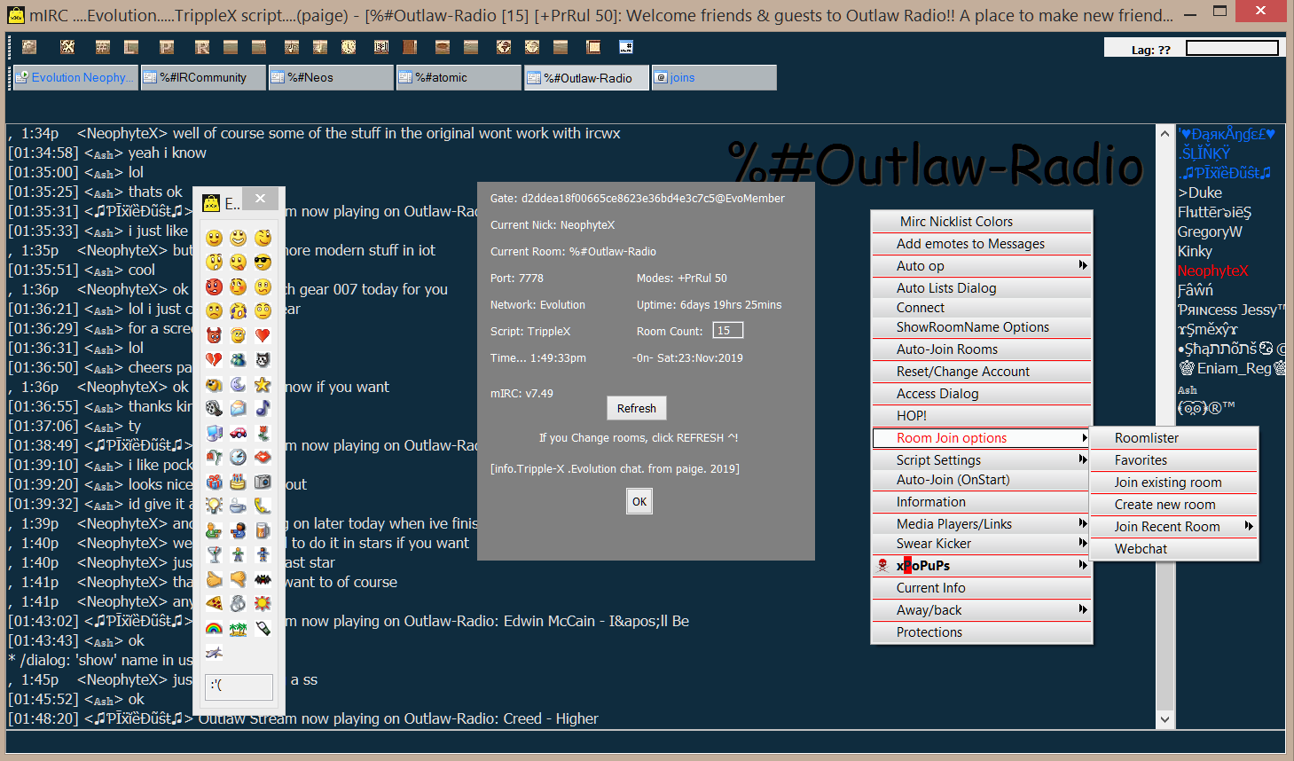This screenshot has width=1294, height=761.
Task: Switch to the %#Neos channel tab
Action: pyautogui.click(x=330, y=78)
